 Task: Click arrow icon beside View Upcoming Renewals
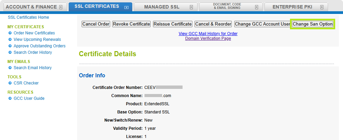[x=10, y=40]
